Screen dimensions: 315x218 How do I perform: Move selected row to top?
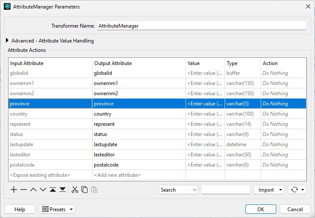pos(53,190)
